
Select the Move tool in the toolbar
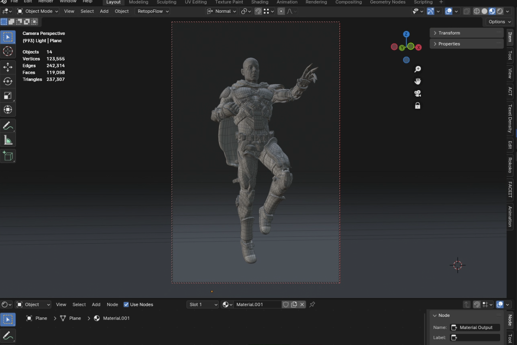(x=8, y=67)
